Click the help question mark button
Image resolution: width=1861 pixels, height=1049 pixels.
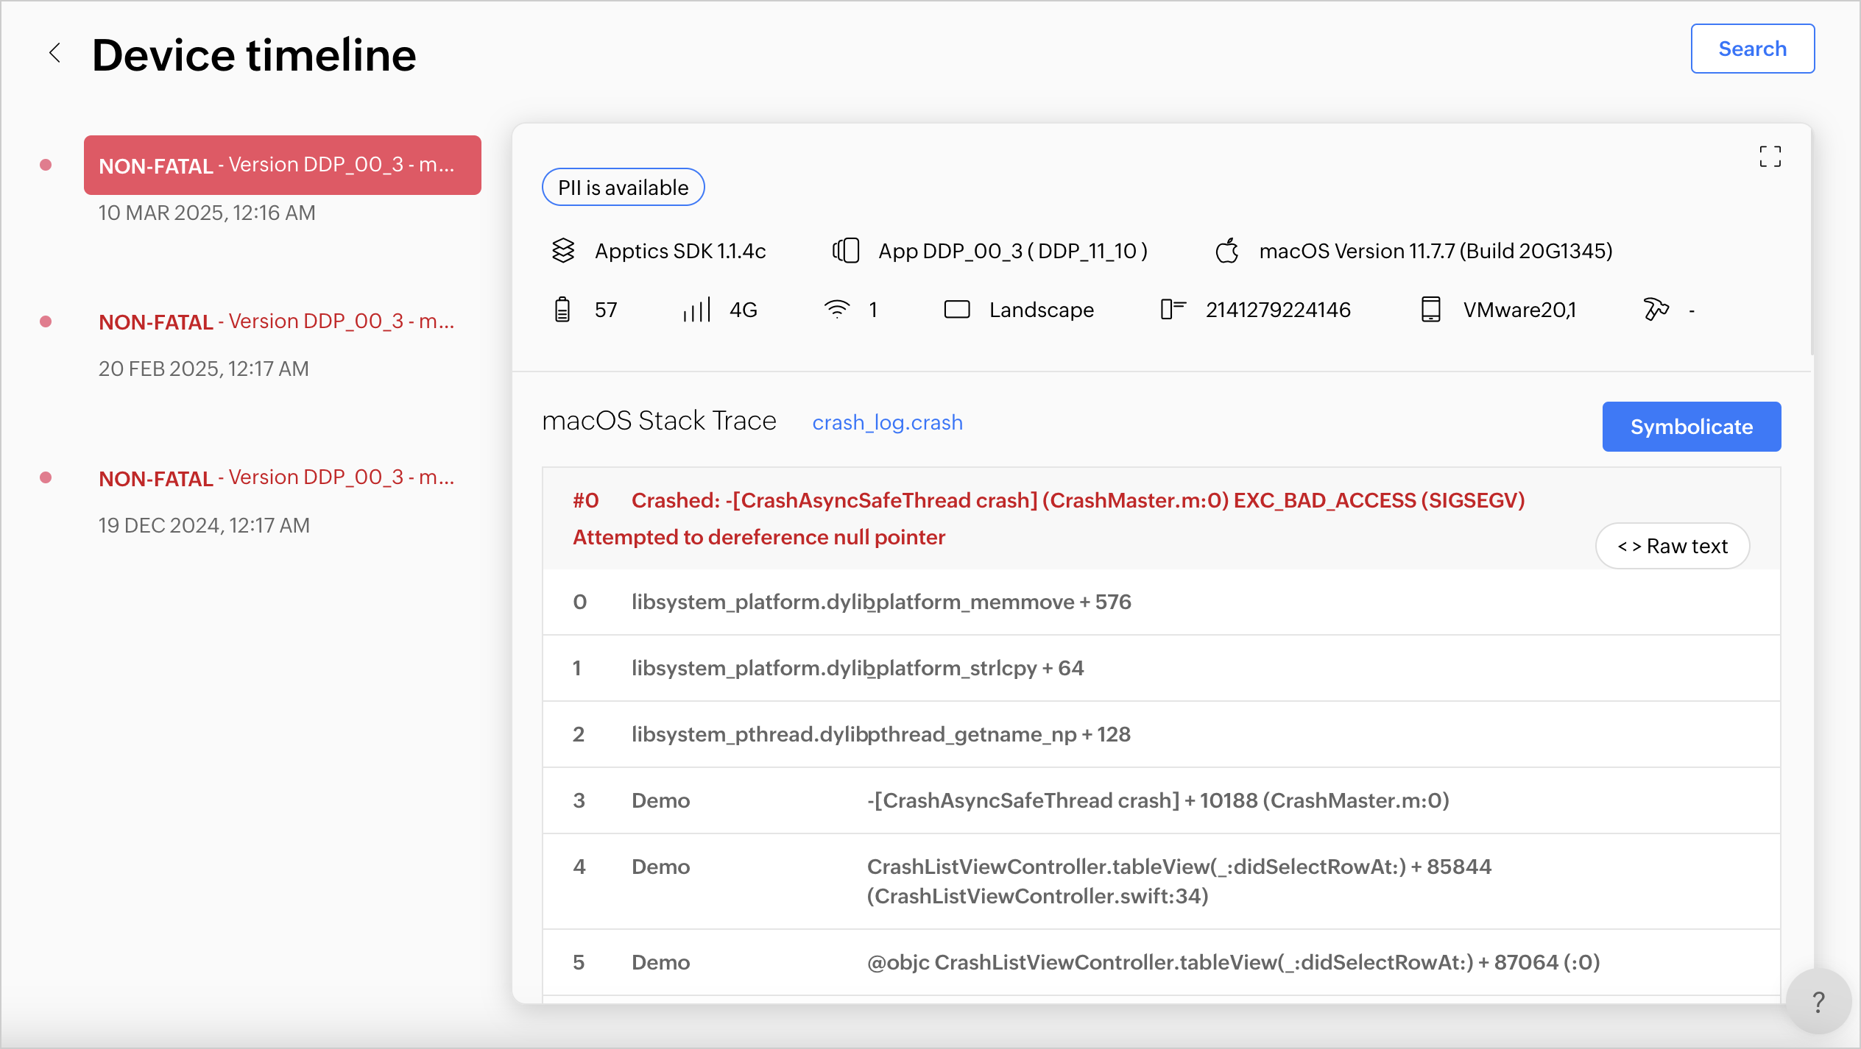tap(1818, 1002)
